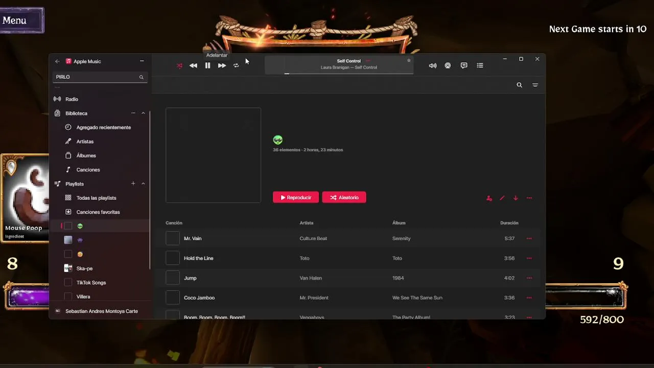The height and width of the screenshot is (368, 654).
Task: Open Van Halen artist link
Action: pyautogui.click(x=311, y=278)
